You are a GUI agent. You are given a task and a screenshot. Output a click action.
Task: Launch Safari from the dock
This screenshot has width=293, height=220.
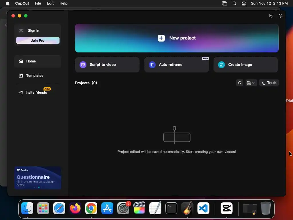tap(59, 208)
